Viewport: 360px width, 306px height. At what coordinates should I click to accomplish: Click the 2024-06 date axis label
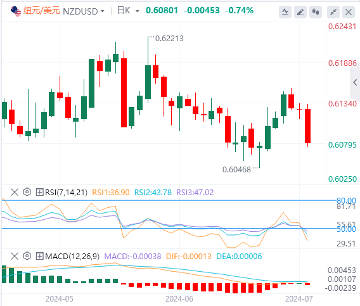[x=179, y=299]
